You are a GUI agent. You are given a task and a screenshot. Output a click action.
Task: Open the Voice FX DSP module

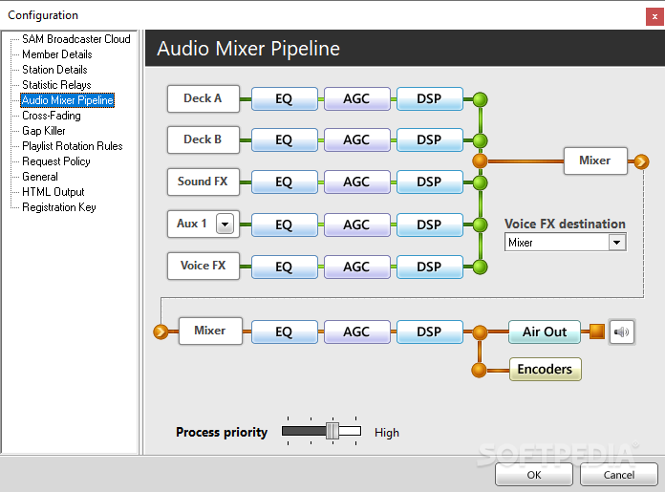coord(430,267)
